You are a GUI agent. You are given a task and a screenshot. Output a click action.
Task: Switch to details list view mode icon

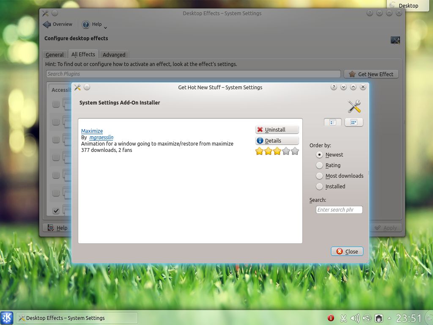pos(333,122)
